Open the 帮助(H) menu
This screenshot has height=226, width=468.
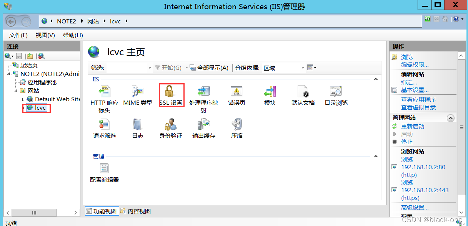click(73, 35)
